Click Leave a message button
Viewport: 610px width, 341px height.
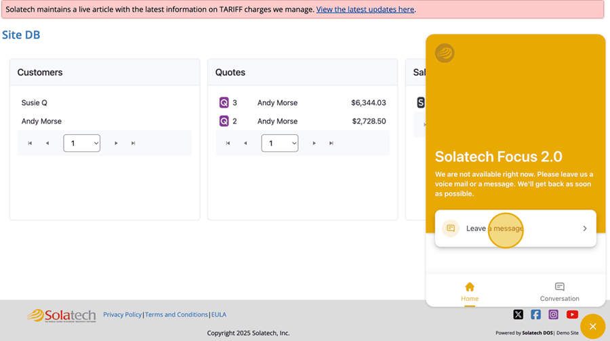click(516, 228)
